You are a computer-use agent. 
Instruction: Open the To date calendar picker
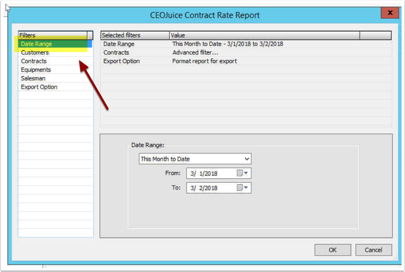(x=242, y=188)
